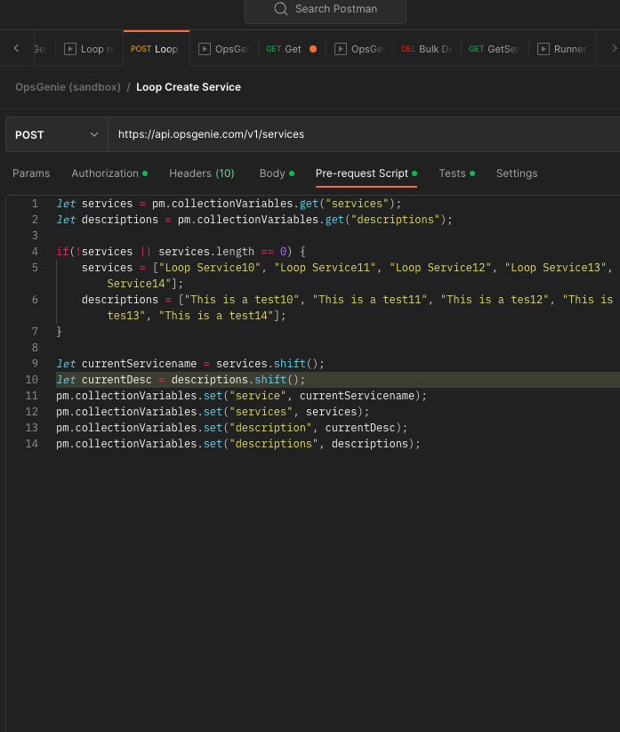Viewport: 620px width, 732px height.
Task: Click line 14 set "descriptions" code
Action: coord(238,444)
